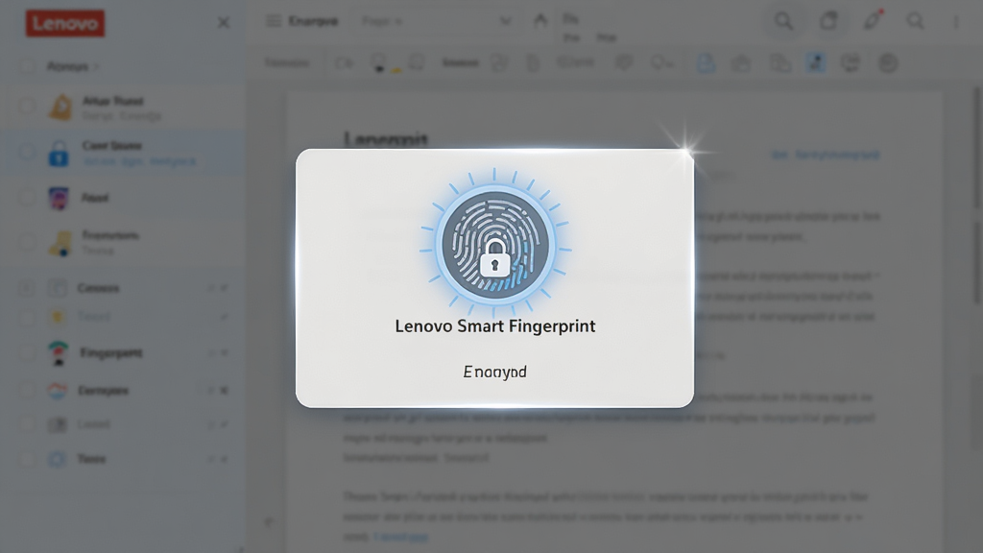Click the blue document toolbar icon

pos(706,62)
